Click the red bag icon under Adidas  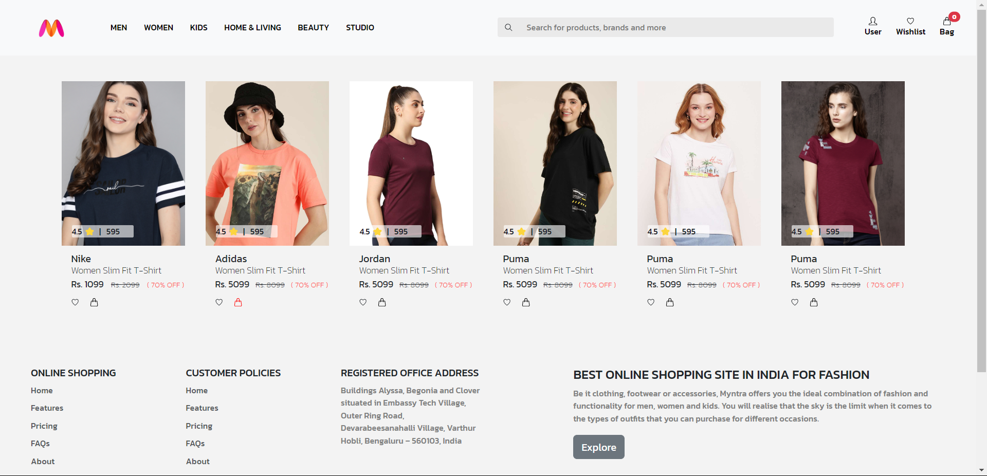pos(238,302)
